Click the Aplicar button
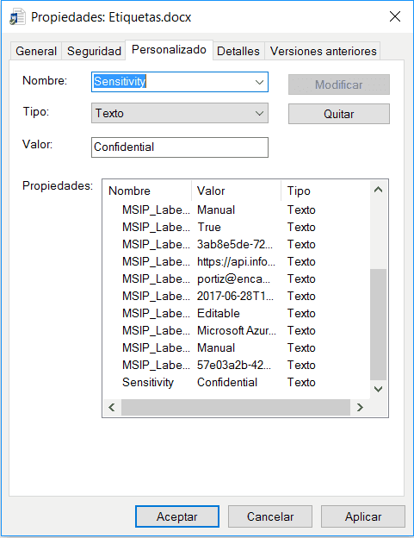This screenshot has height=538, width=414. (x=363, y=516)
